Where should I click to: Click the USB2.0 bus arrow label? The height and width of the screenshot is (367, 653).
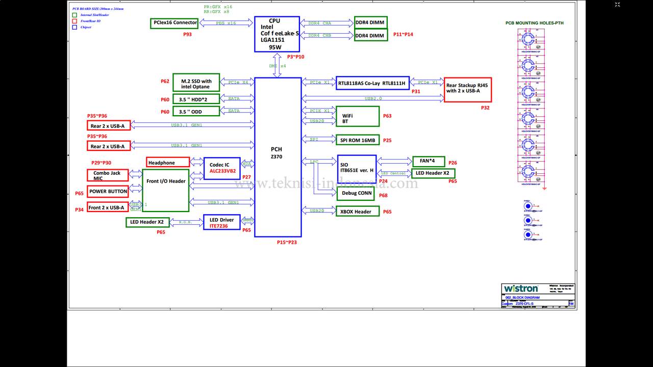pyautogui.click(x=373, y=98)
